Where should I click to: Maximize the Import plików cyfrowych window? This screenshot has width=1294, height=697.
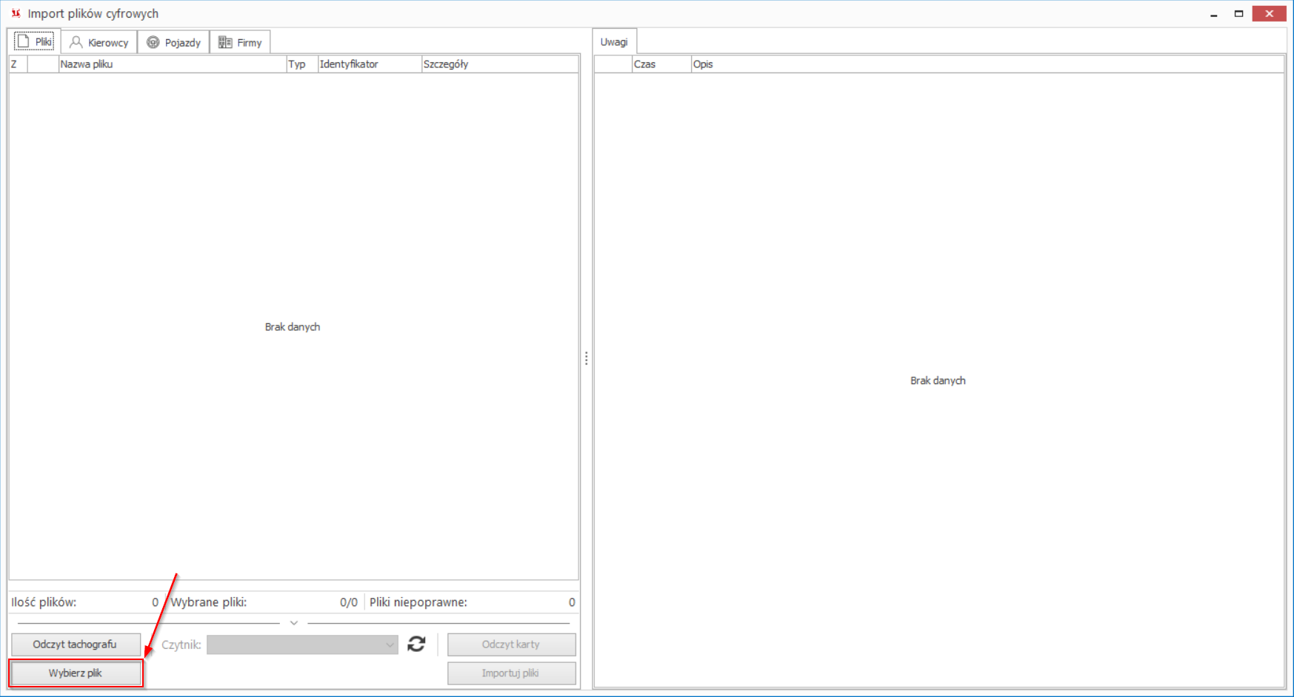pyautogui.click(x=1238, y=14)
